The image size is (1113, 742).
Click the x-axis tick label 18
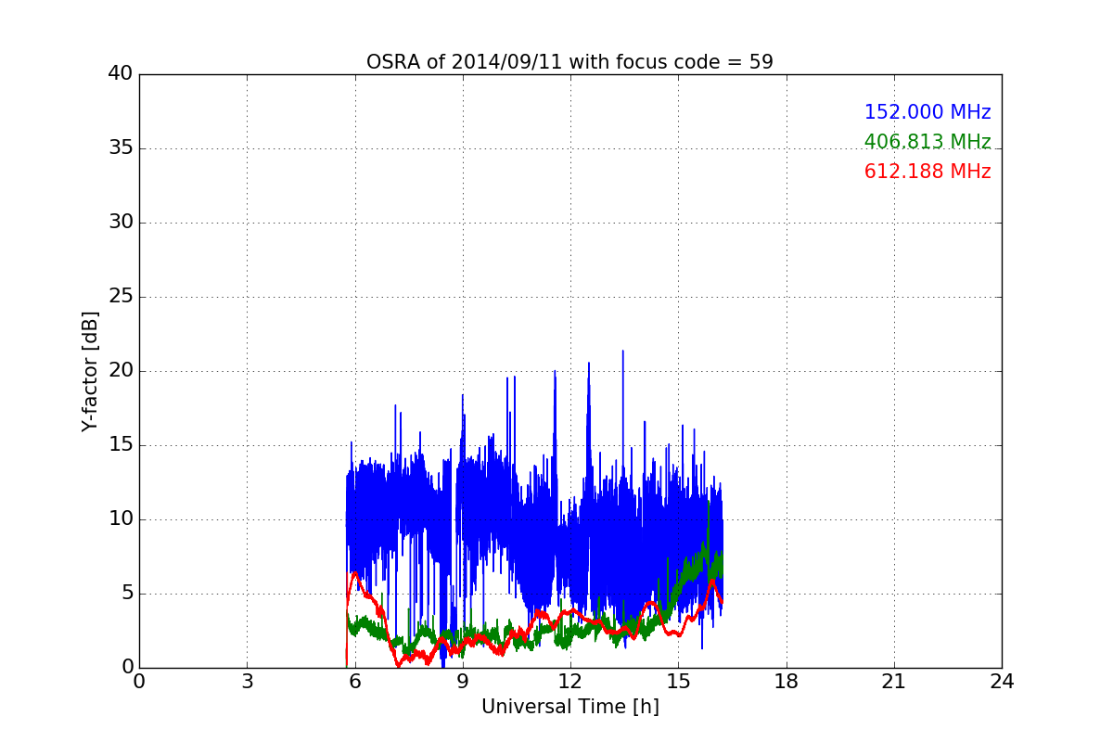(787, 682)
